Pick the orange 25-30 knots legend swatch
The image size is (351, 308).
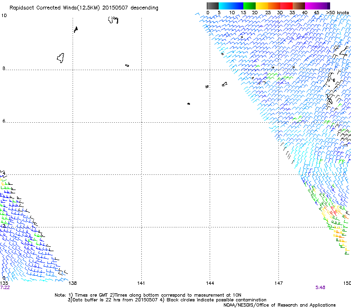tap(274, 6)
